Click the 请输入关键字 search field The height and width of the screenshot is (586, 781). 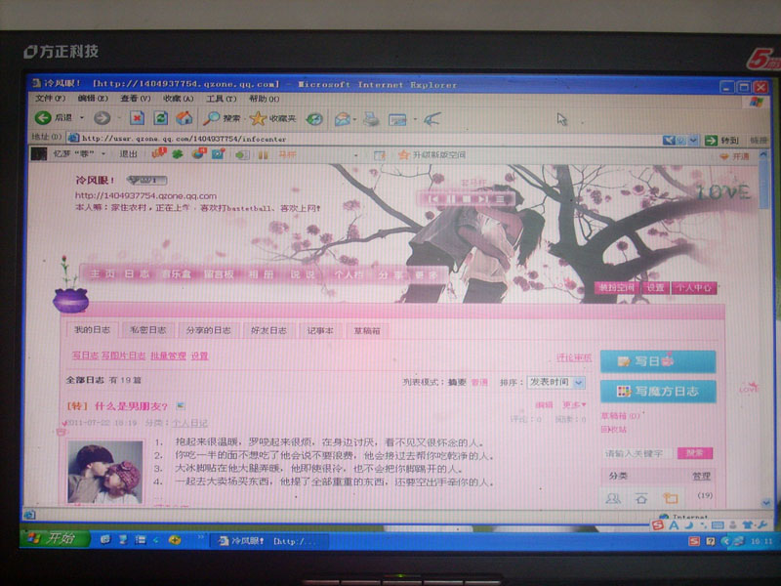pyautogui.click(x=637, y=453)
